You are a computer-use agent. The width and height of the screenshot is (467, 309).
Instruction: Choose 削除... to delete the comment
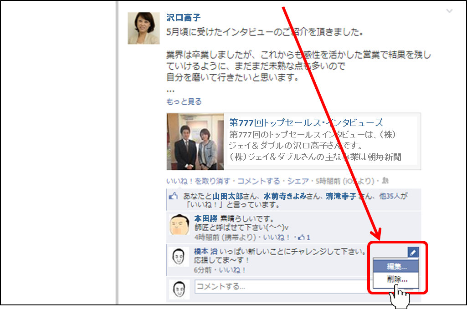[x=396, y=279]
